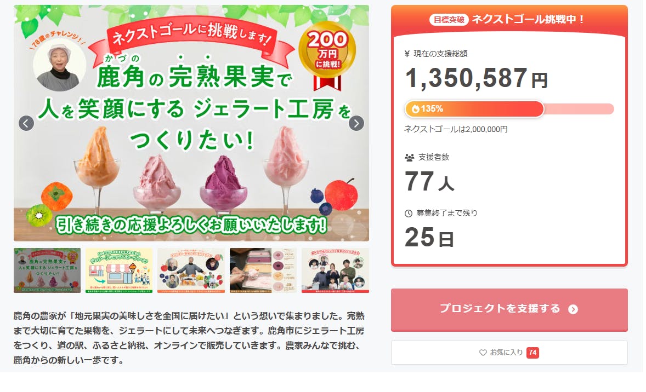Select the first thumbnail showing the gelato banner
The height and width of the screenshot is (392, 646).
click(x=47, y=270)
